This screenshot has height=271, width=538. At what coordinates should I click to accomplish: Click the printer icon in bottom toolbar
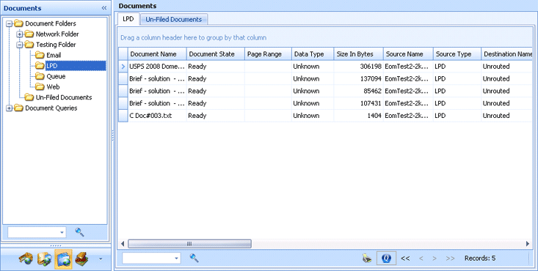367,259
